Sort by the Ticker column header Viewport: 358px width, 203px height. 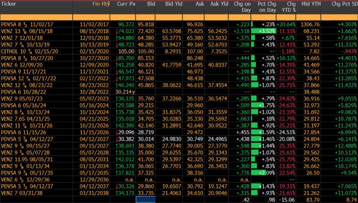9,4
